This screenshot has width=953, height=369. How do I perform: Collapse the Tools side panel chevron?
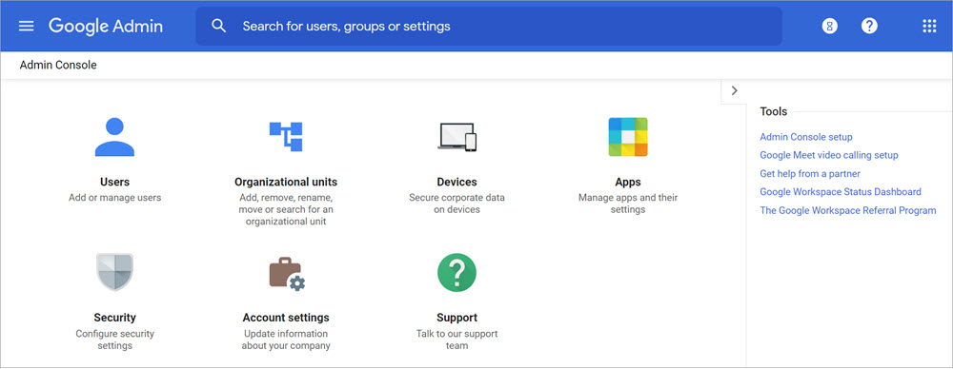[734, 91]
